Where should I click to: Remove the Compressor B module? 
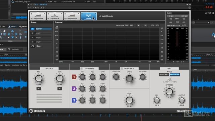tap(78, 13)
